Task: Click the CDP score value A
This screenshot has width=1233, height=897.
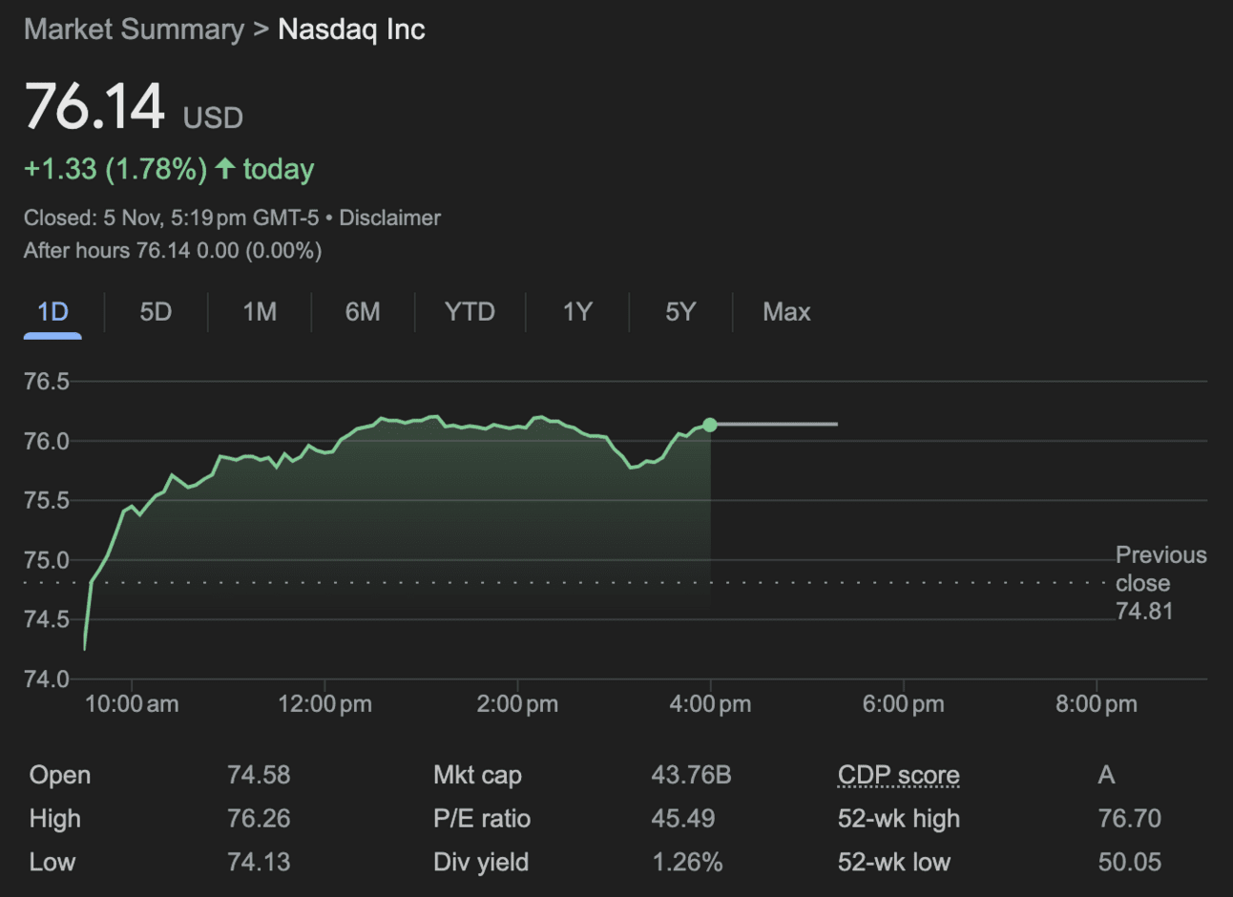Action: coord(1106,775)
